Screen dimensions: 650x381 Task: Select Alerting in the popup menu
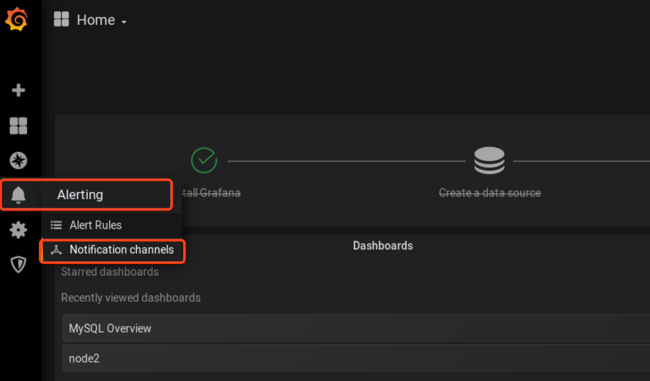(x=80, y=195)
